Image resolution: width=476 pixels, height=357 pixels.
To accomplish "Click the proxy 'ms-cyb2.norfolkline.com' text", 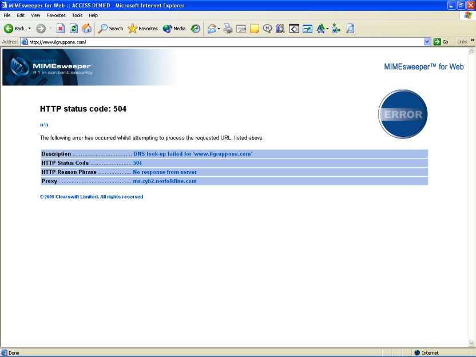I will 165,181.
